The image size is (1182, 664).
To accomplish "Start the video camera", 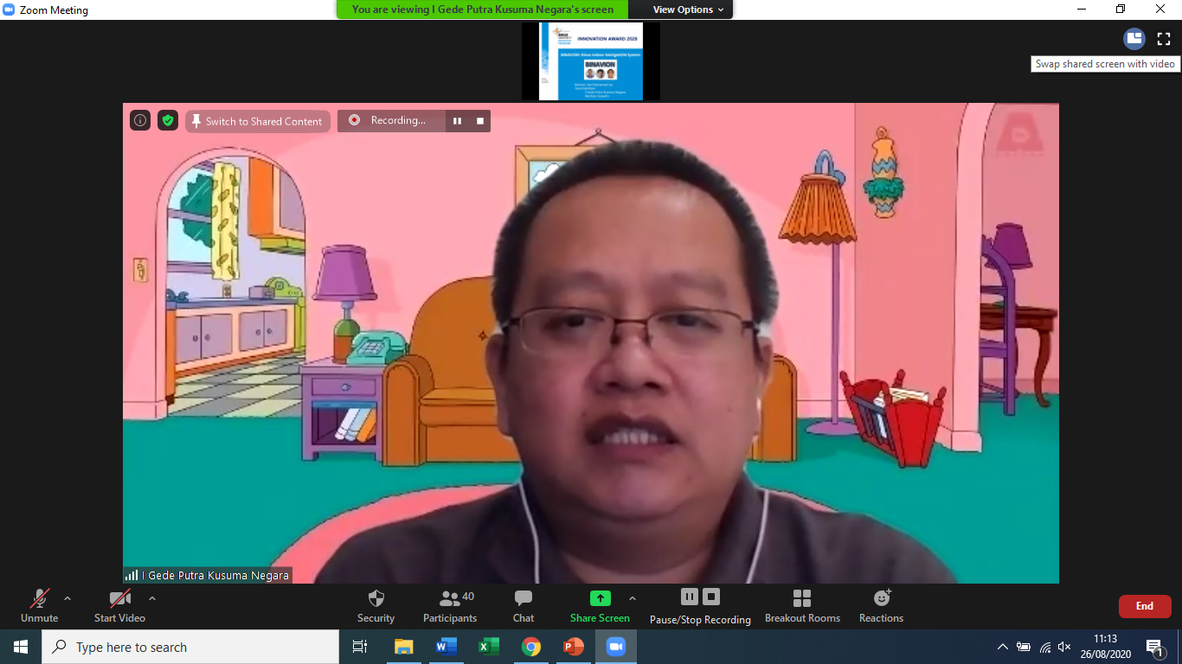I will pos(119,606).
